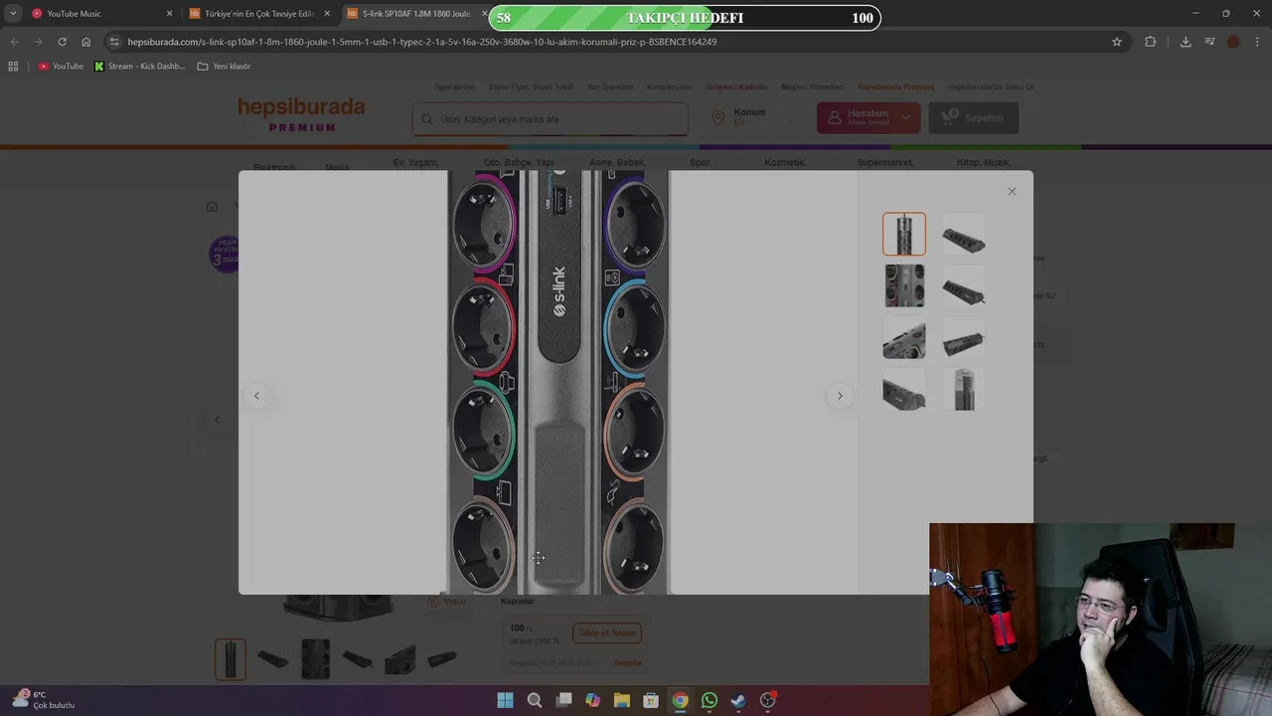1272x716 pixels.
Task: Open Steam from the taskbar
Action: (x=738, y=700)
